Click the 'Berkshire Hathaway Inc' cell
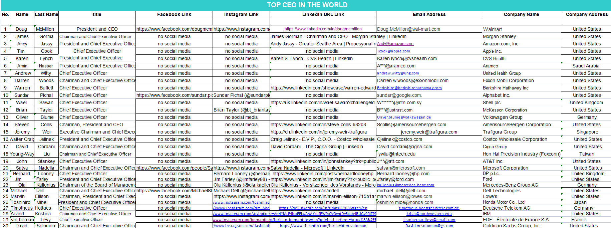 coord(522,88)
